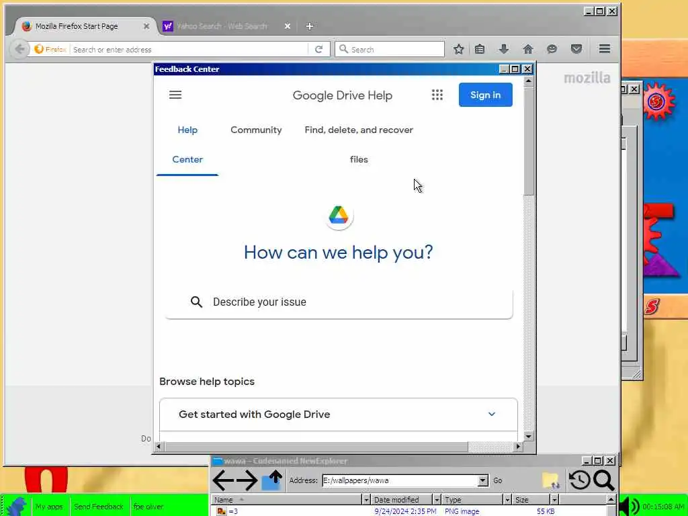The width and height of the screenshot is (688, 516).
Task: Open the Type column filter dropdown
Action: click(x=507, y=499)
